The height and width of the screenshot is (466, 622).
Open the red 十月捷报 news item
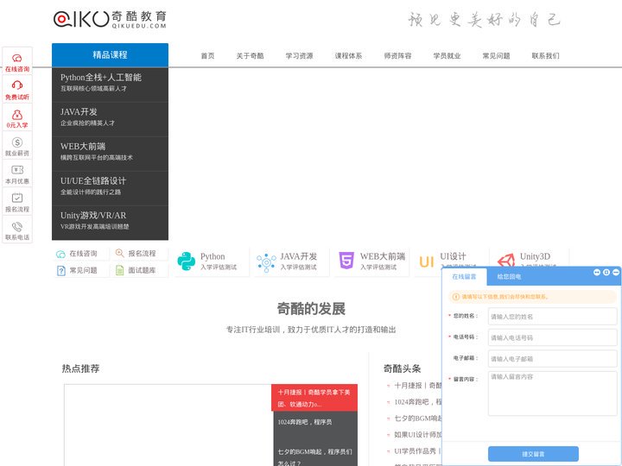tap(314, 398)
